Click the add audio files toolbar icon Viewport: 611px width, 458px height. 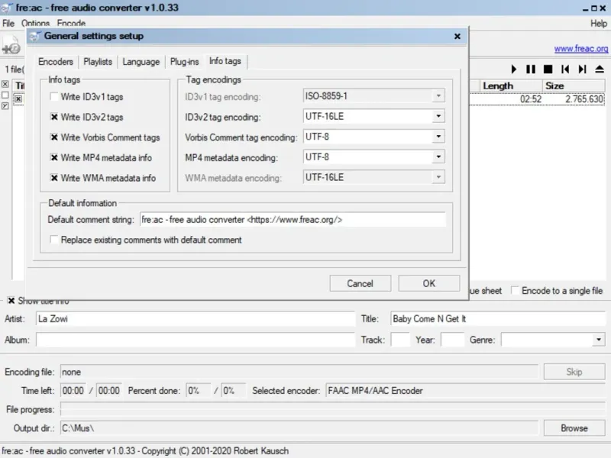pos(11,46)
